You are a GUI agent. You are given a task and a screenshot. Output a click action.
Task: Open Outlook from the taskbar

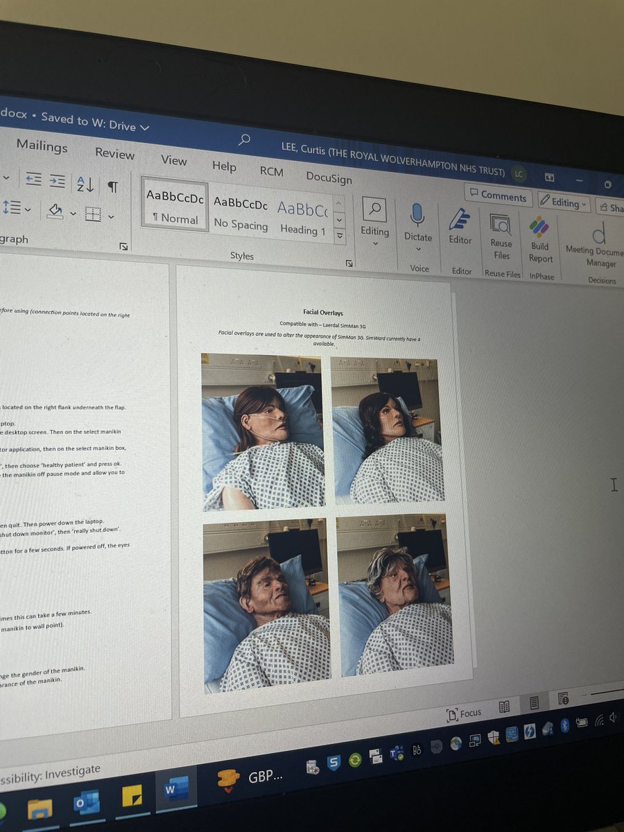pyautogui.click(x=87, y=802)
